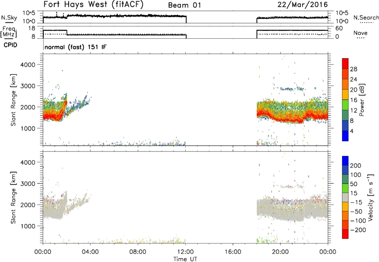Click the "200" label on the velocity colorbar
Screen dimensions: 379x262
point(356,166)
